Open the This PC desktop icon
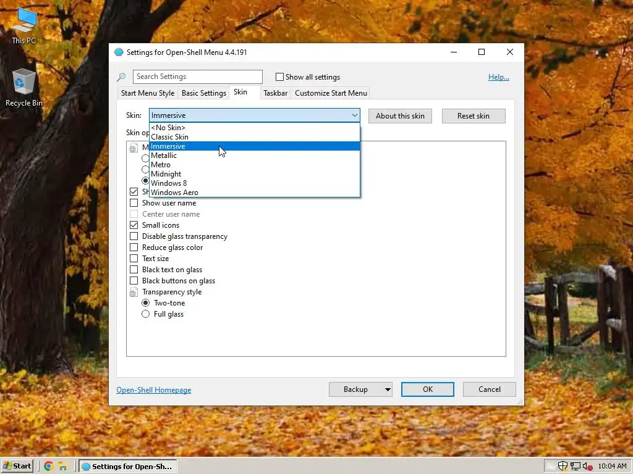633x474 pixels. coord(24,25)
